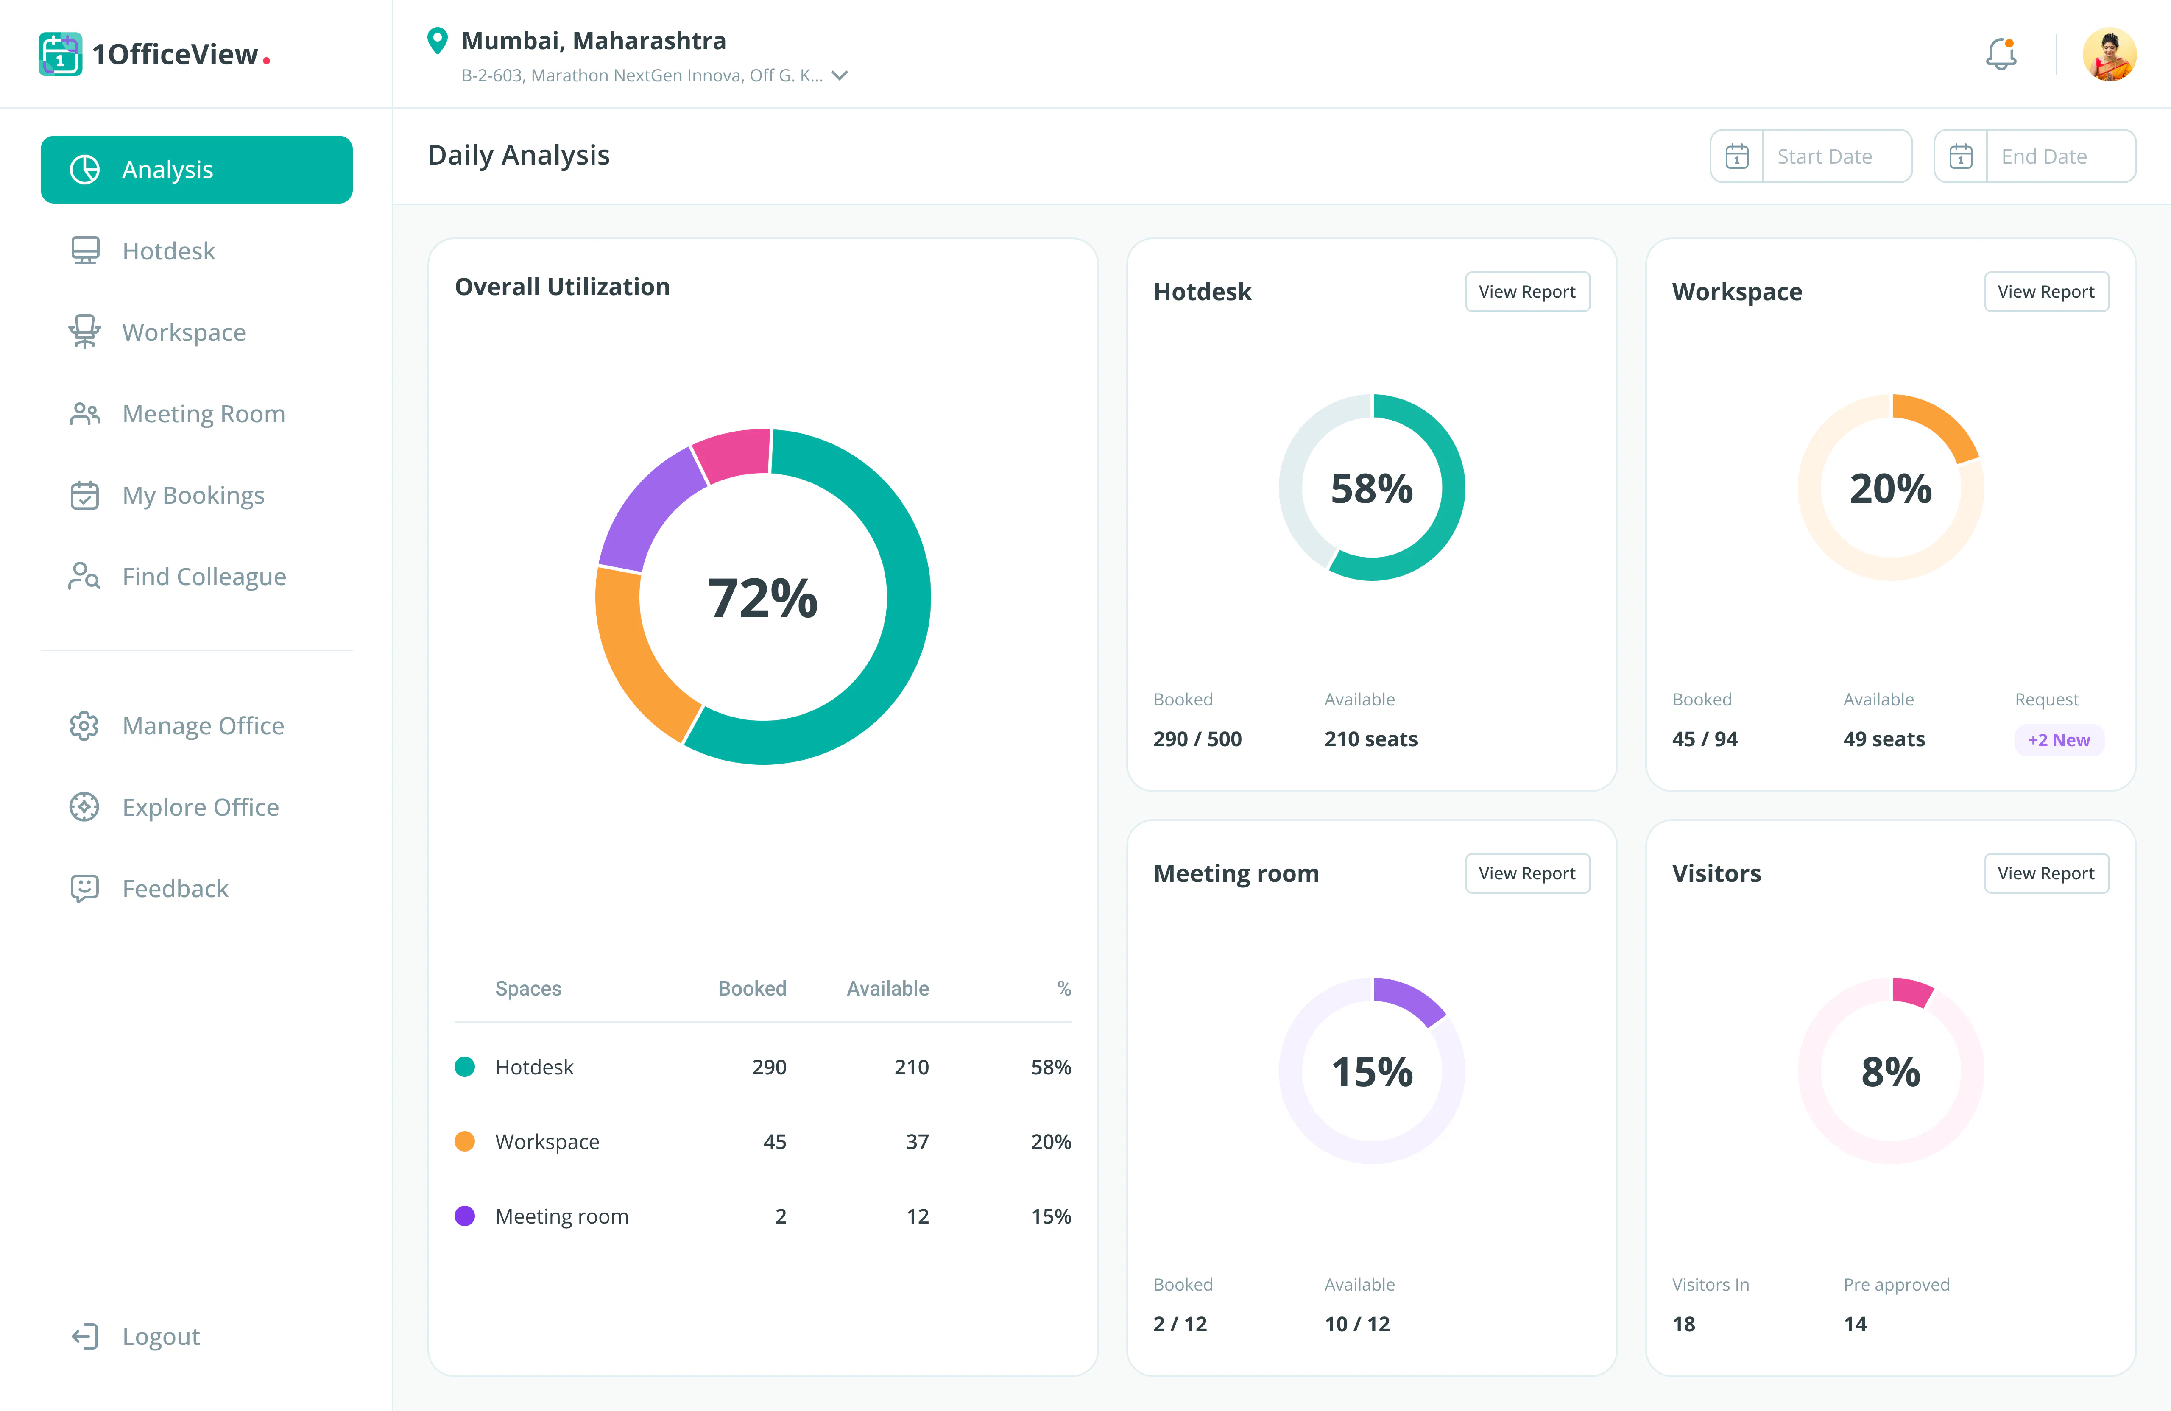Click the Find Colleague search-person icon
The height and width of the screenshot is (1411, 2171).
click(x=85, y=577)
